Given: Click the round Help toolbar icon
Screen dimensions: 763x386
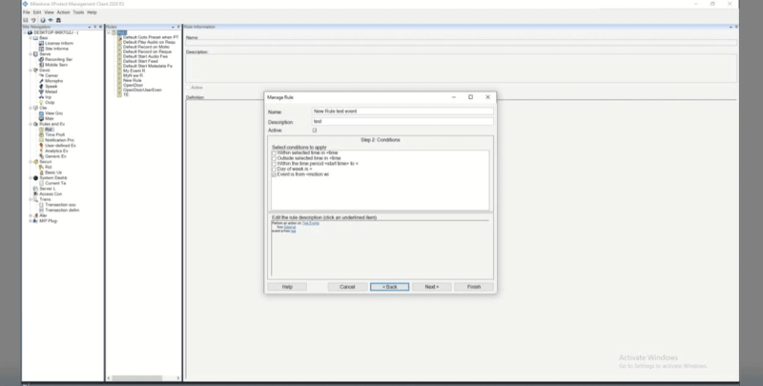Looking at the screenshot, I should 43,20.
